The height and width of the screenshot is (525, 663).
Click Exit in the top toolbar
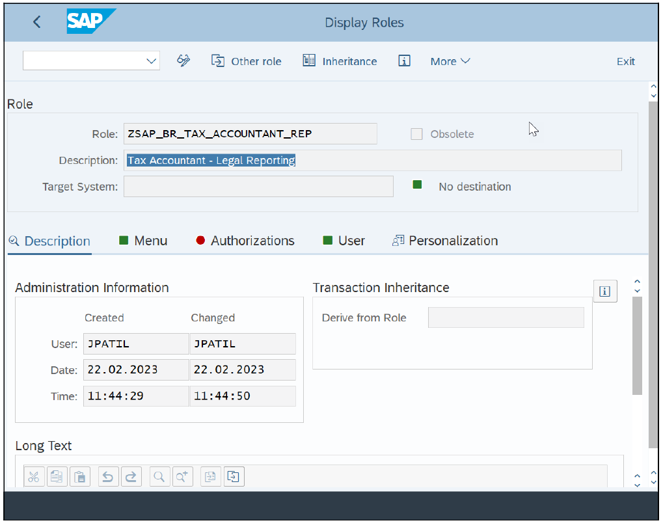625,61
